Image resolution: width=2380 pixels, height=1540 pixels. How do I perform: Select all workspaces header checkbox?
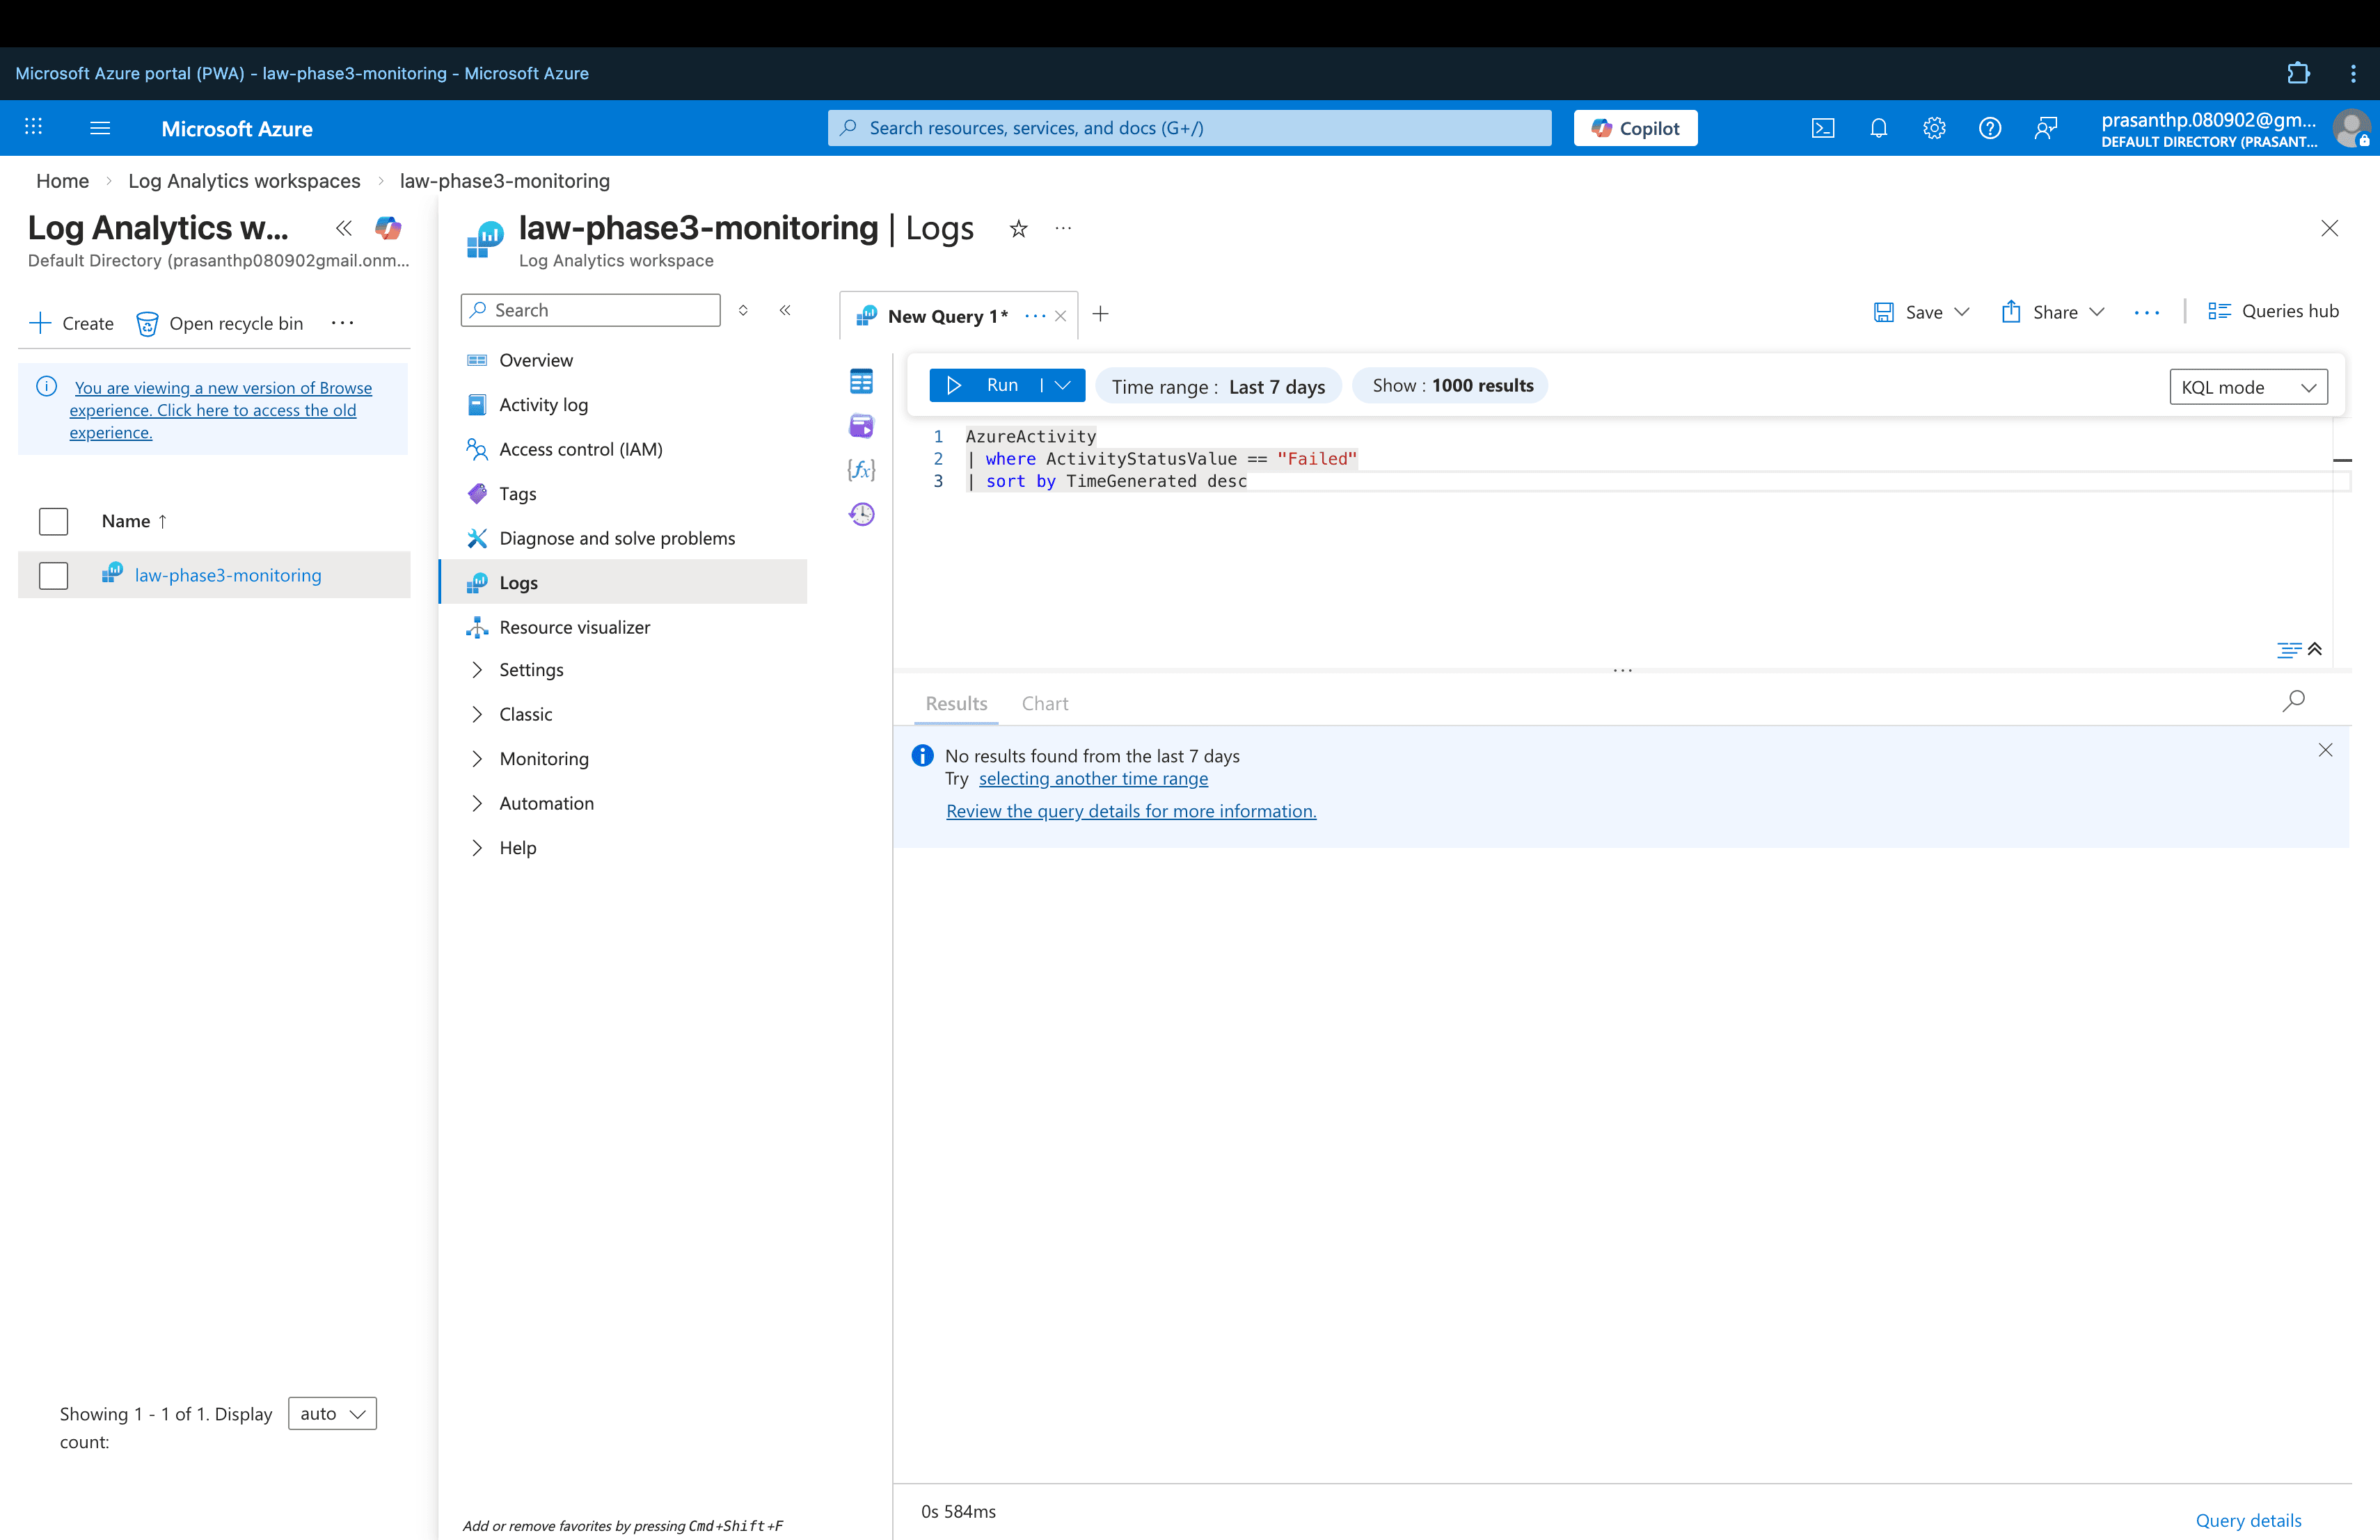pos(53,522)
